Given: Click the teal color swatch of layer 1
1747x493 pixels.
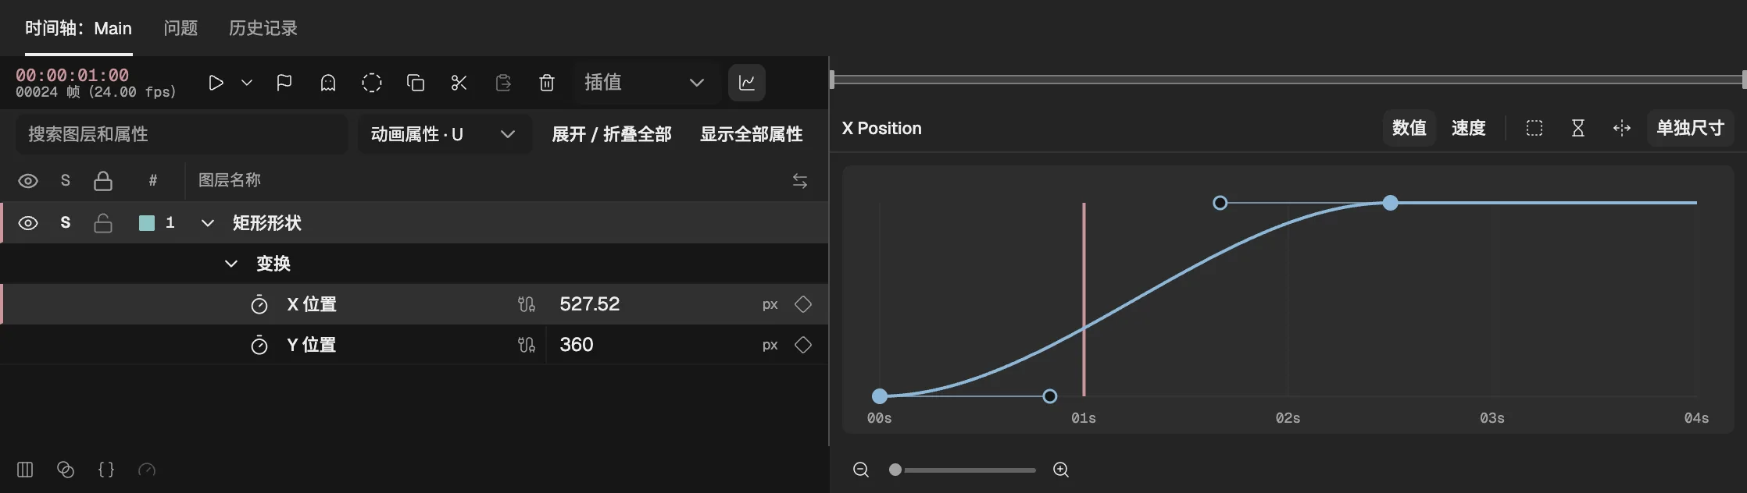Looking at the screenshot, I should 147,223.
